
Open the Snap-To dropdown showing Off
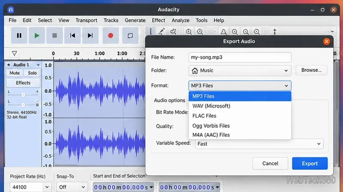72,187
